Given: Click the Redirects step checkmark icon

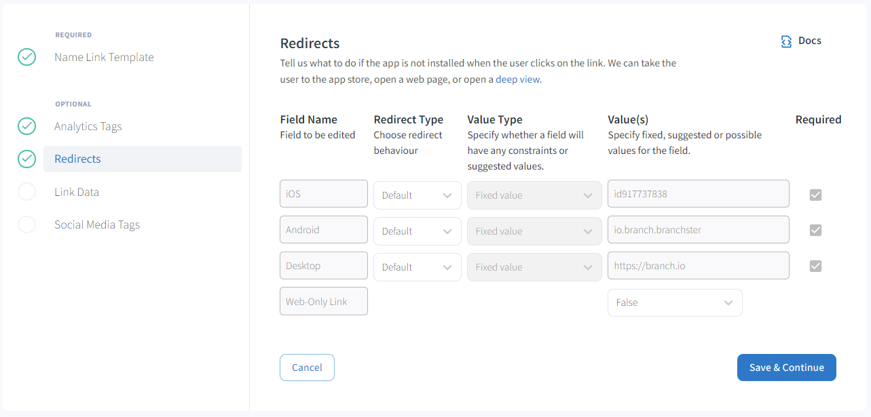Looking at the screenshot, I should [26, 159].
